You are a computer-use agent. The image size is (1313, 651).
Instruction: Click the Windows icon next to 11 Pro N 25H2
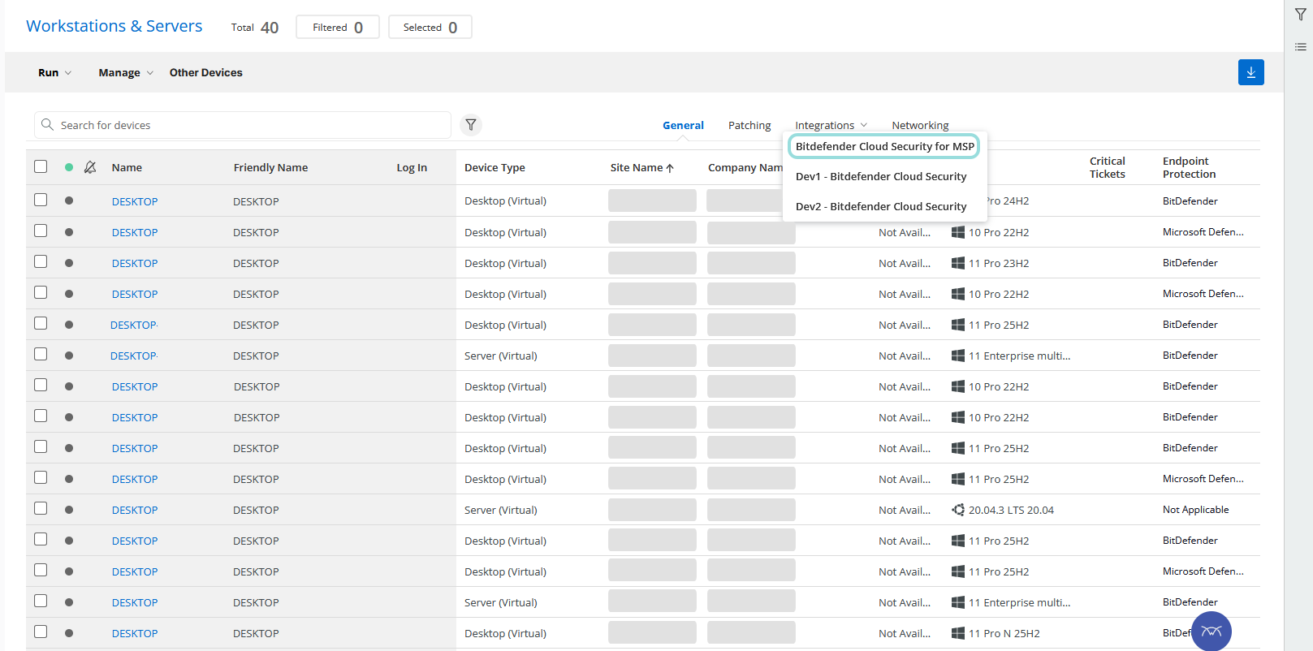pos(958,633)
